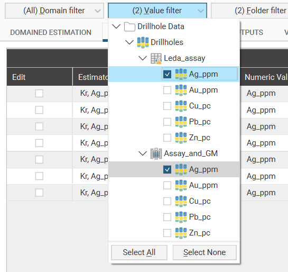Click the Assay_and_GM merged table icon
This screenshot has height=272, width=288.
[156, 153]
